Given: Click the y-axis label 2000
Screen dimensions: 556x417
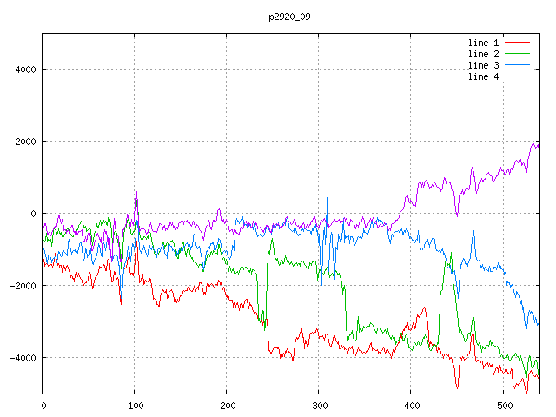Looking at the screenshot, I should pos(25,142).
